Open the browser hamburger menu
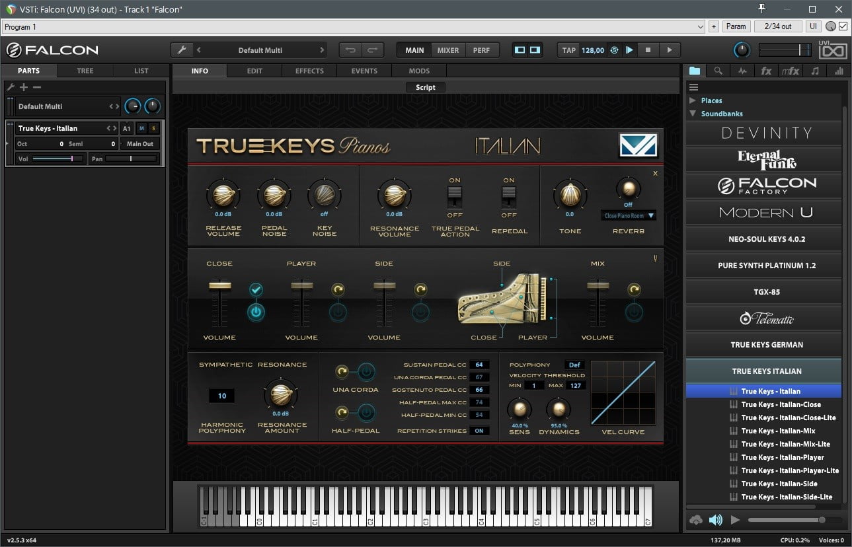The image size is (852, 547). coord(693,87)
